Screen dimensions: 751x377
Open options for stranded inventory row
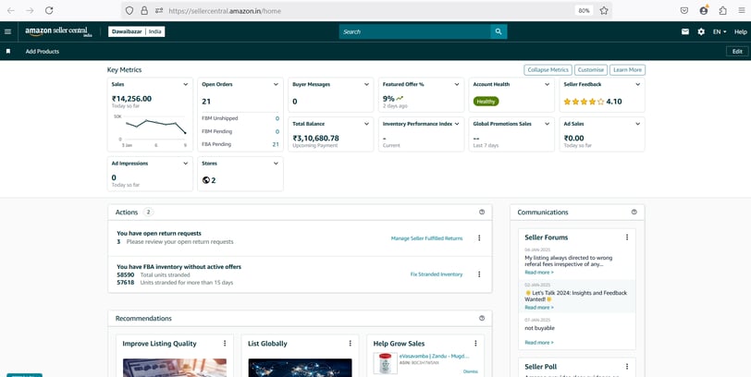pos(479,274)
